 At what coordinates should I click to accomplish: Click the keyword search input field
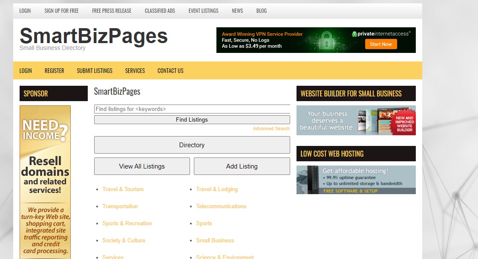point(192,109)
